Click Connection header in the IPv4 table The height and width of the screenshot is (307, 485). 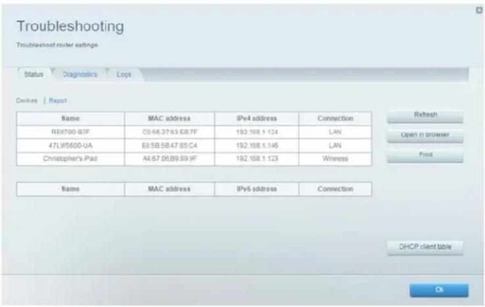pyautogui.click(x=336, y=118)
